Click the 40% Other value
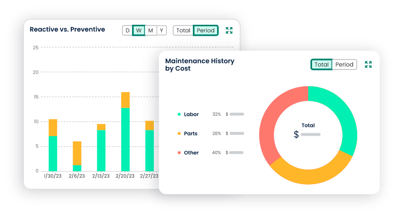This screenshot has width=399, height=218. click(x=216, y=152)
